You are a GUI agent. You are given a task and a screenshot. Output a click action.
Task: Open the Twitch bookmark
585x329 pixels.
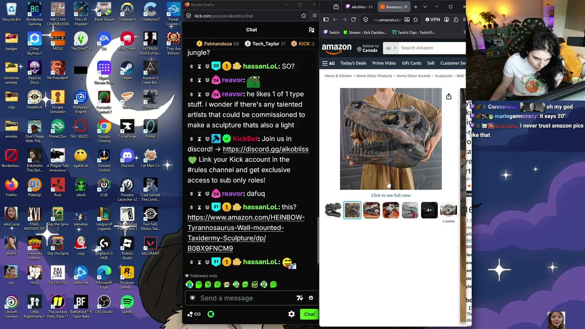tap(331, 32)
